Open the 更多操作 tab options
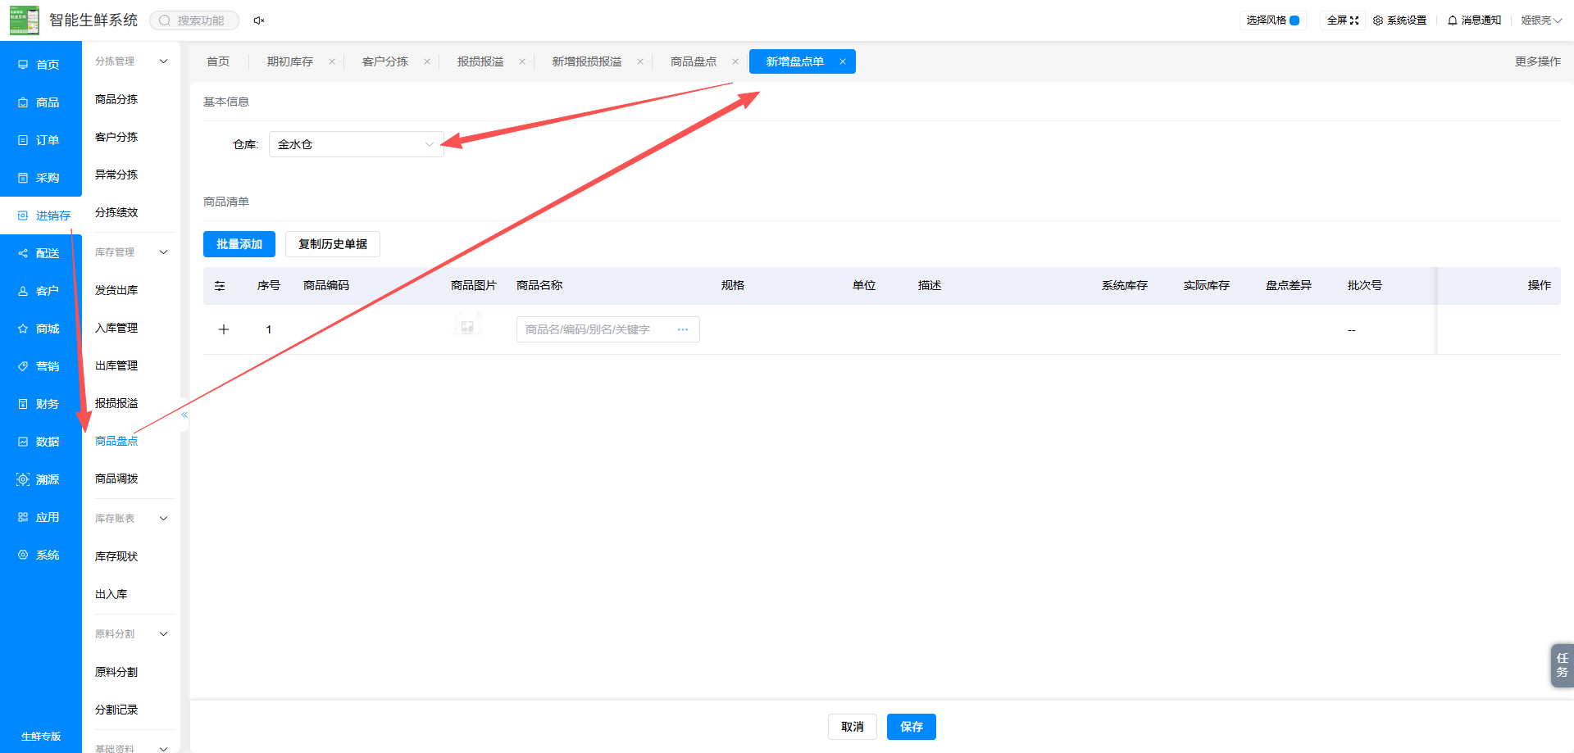The height and width of the screenshot is (753, 1574). tap(1538, 61)
